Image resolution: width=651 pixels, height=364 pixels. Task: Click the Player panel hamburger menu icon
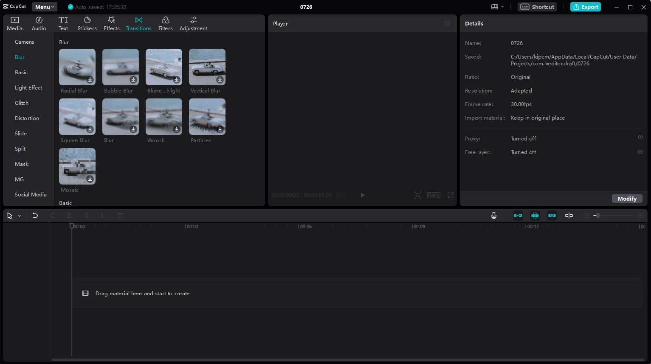447,23
